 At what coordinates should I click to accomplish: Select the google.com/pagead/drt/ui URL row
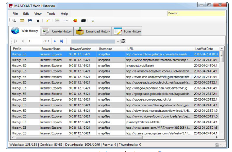pyautogui.click(x=115, y=99)
